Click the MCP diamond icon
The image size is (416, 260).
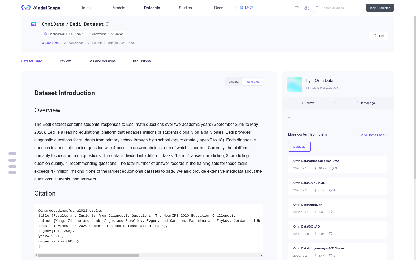coord(242,8)
